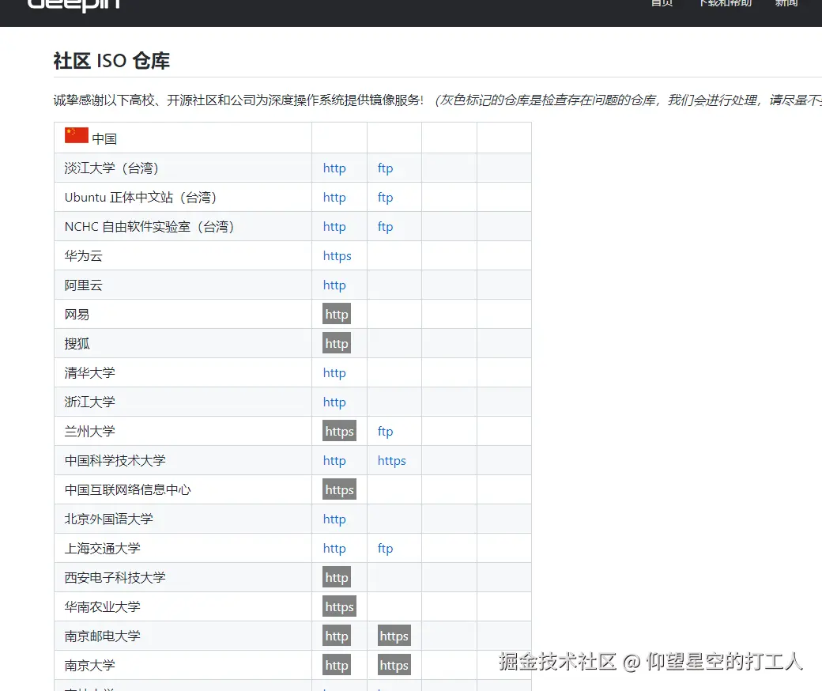
Task: Click grayed https link for 南京邮电大学
Action: tap(394, 636)
